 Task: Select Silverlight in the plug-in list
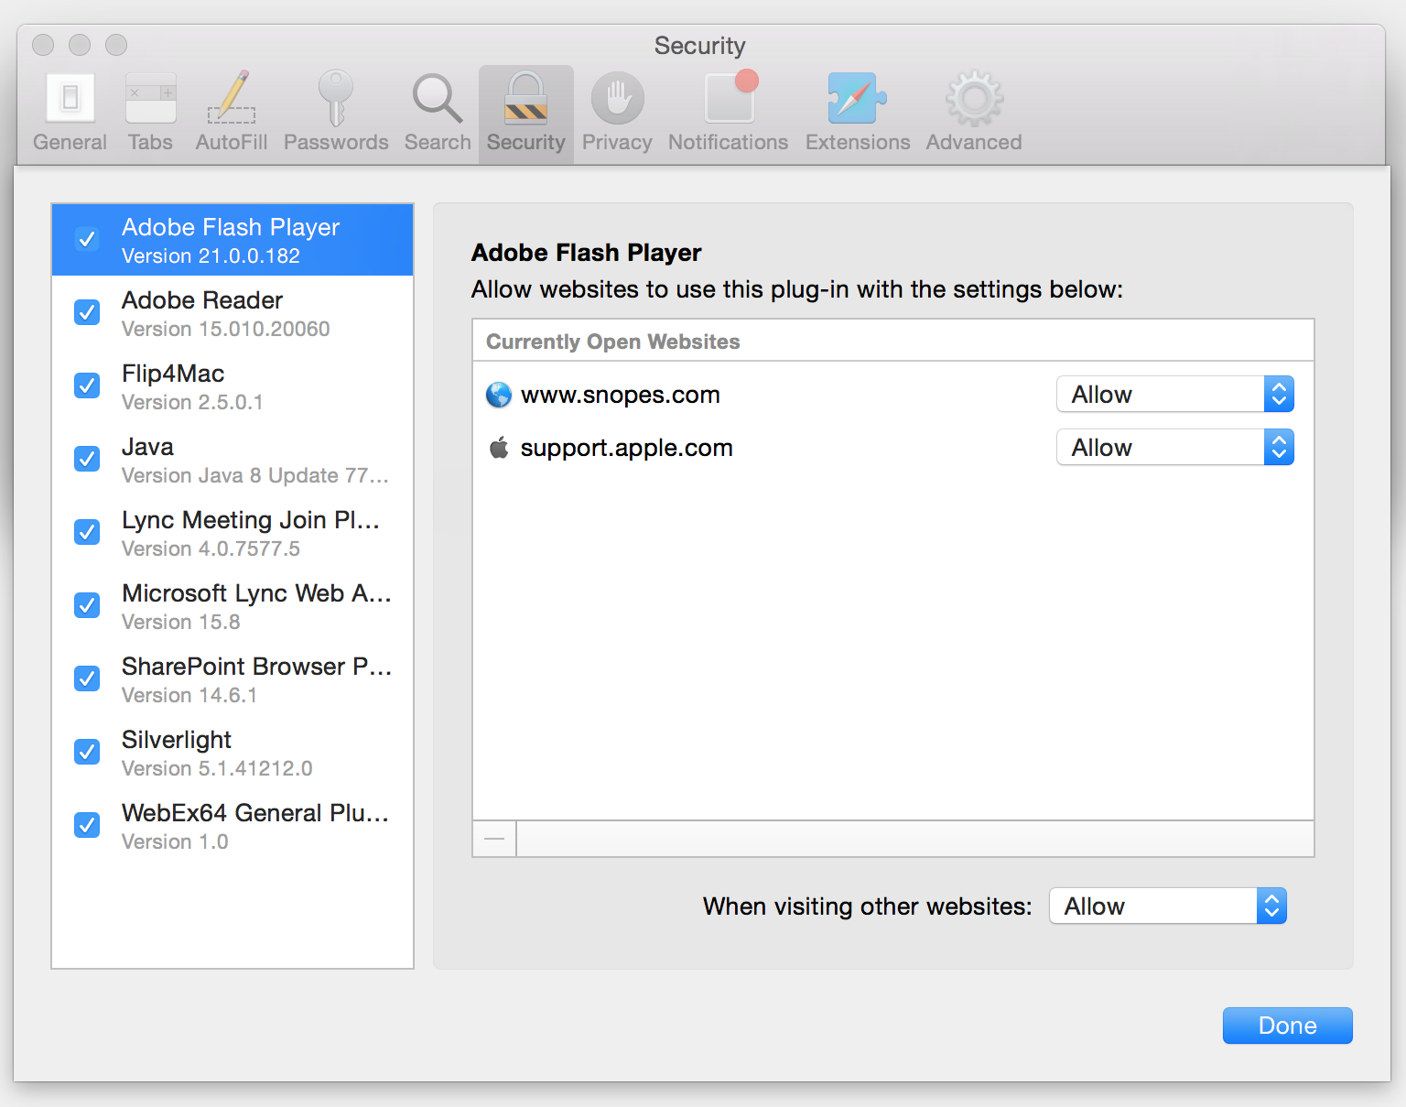(x=233, y=752)
